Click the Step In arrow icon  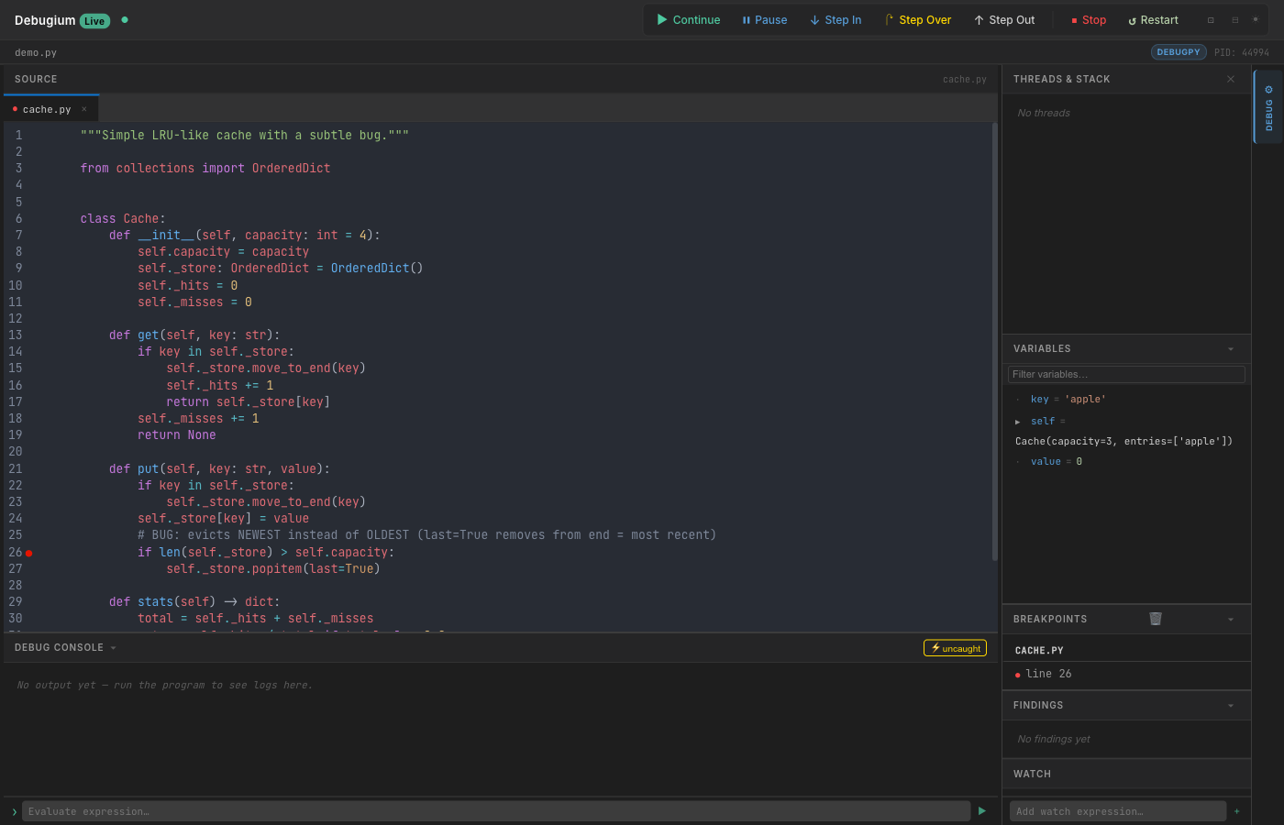pos(815,19)
